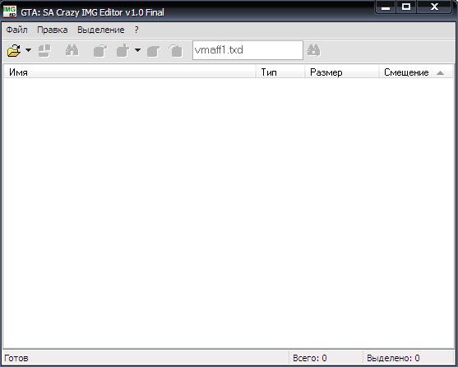
Task: Open an IMG archive with folder icon
Action: pos(14,50)
